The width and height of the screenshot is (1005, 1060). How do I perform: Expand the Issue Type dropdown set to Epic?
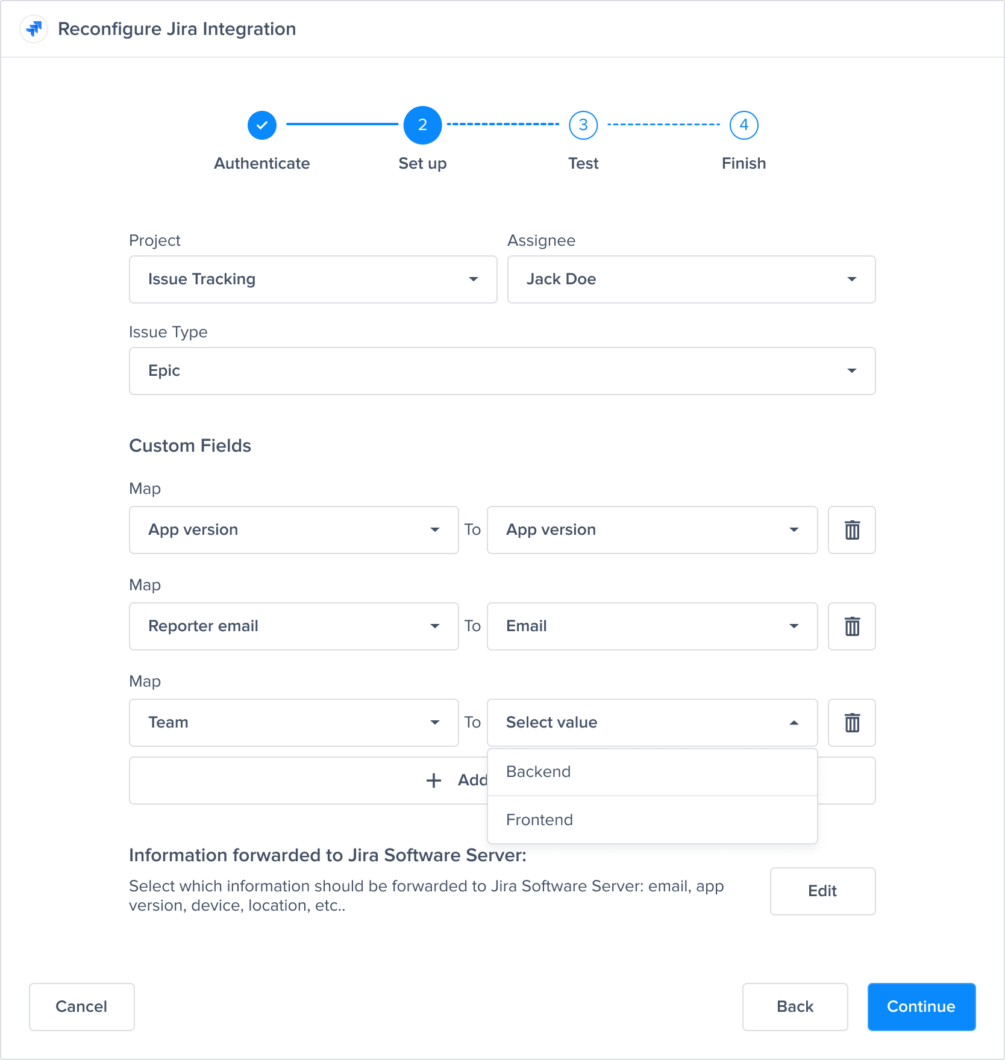click(502, 371)
